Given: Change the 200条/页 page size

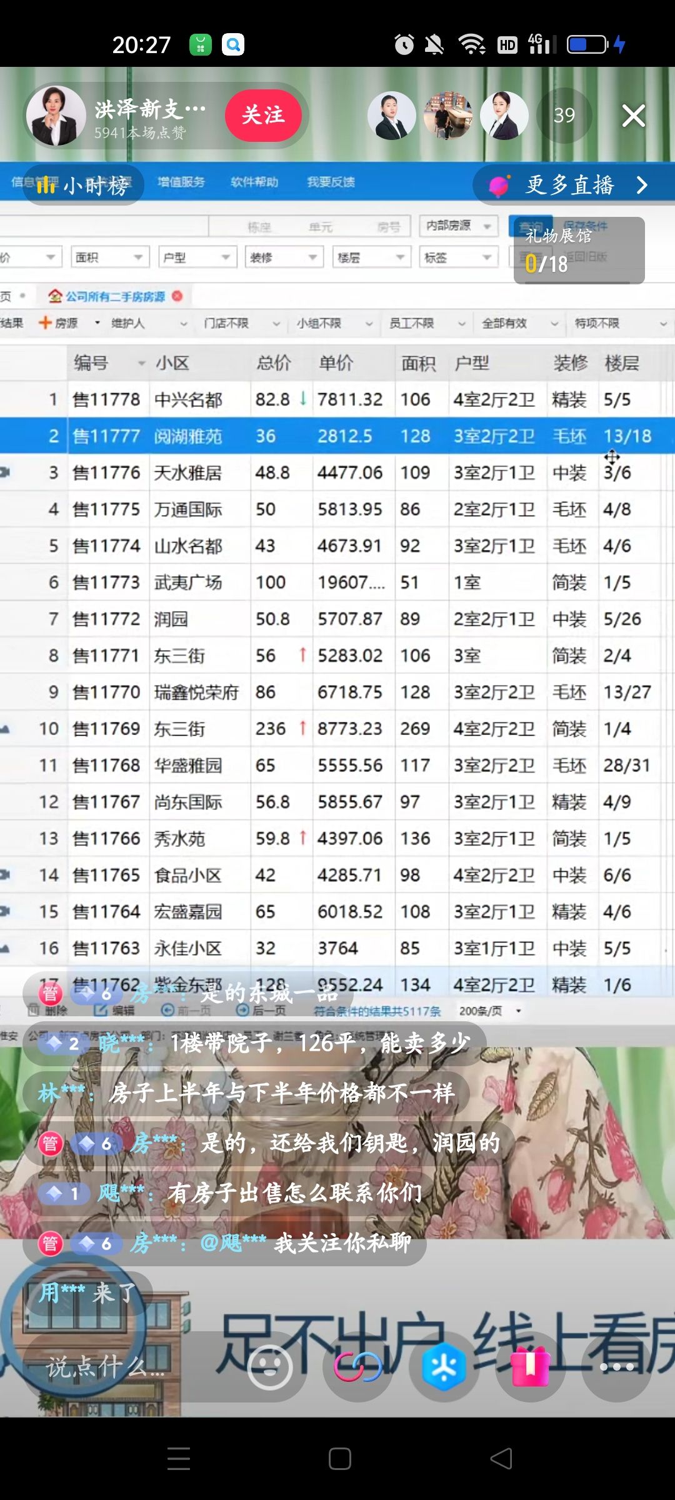Looking at the screenshot, I should click(490, 1011).
